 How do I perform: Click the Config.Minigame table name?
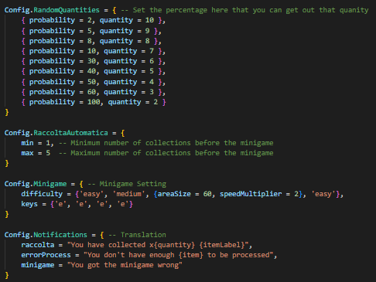pyautogui.click(x=36, y=184)
